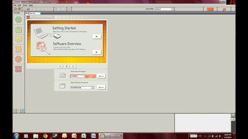
Task: Click the Untitled-2 program name field
Action: pyautogui.click(x=78, y=76)
